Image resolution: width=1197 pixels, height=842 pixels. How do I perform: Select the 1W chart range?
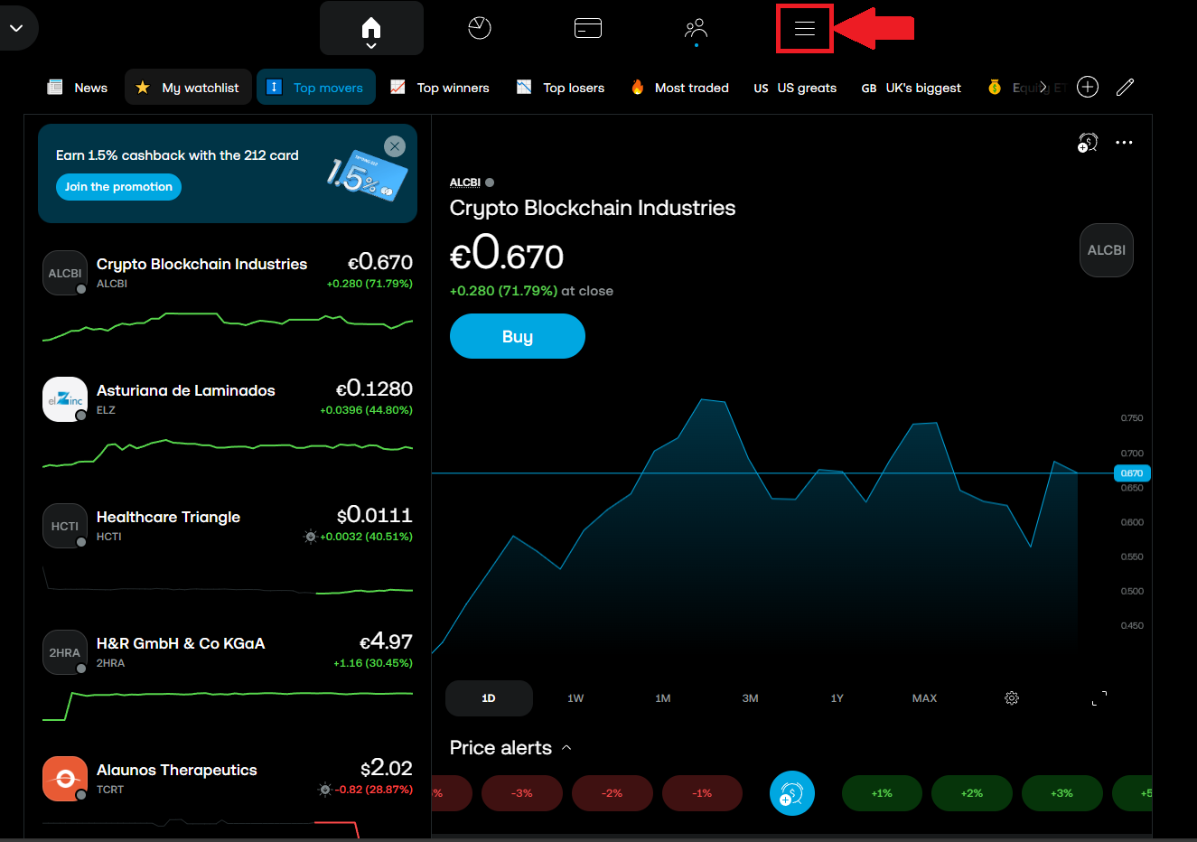[x=575, y=698]
